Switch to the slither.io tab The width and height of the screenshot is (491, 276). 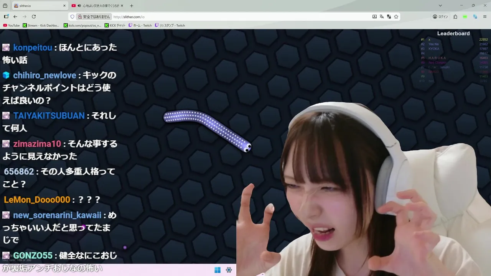[x=40, y=6]
